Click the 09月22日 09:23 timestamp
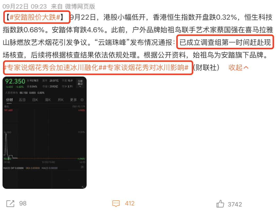Viewport: 278px width, 214px height. coord(24,6)
